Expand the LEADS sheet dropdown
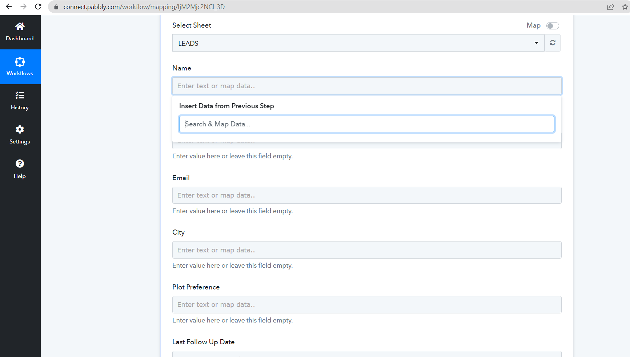Screen dimensions: 630x357 click(358, 43)
